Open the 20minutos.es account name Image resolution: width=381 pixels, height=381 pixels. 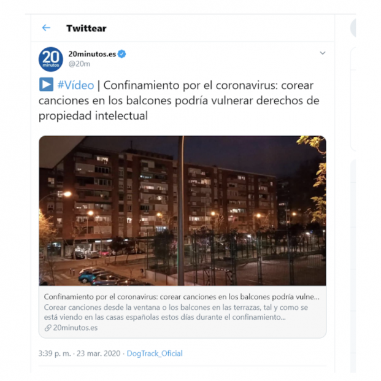(x=92, y=54)
